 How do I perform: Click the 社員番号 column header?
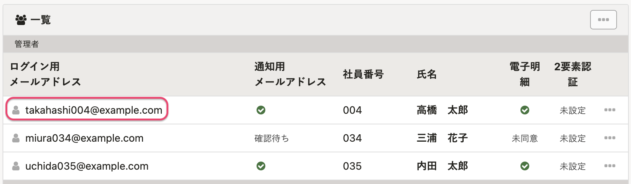click(x=363, y=74)
